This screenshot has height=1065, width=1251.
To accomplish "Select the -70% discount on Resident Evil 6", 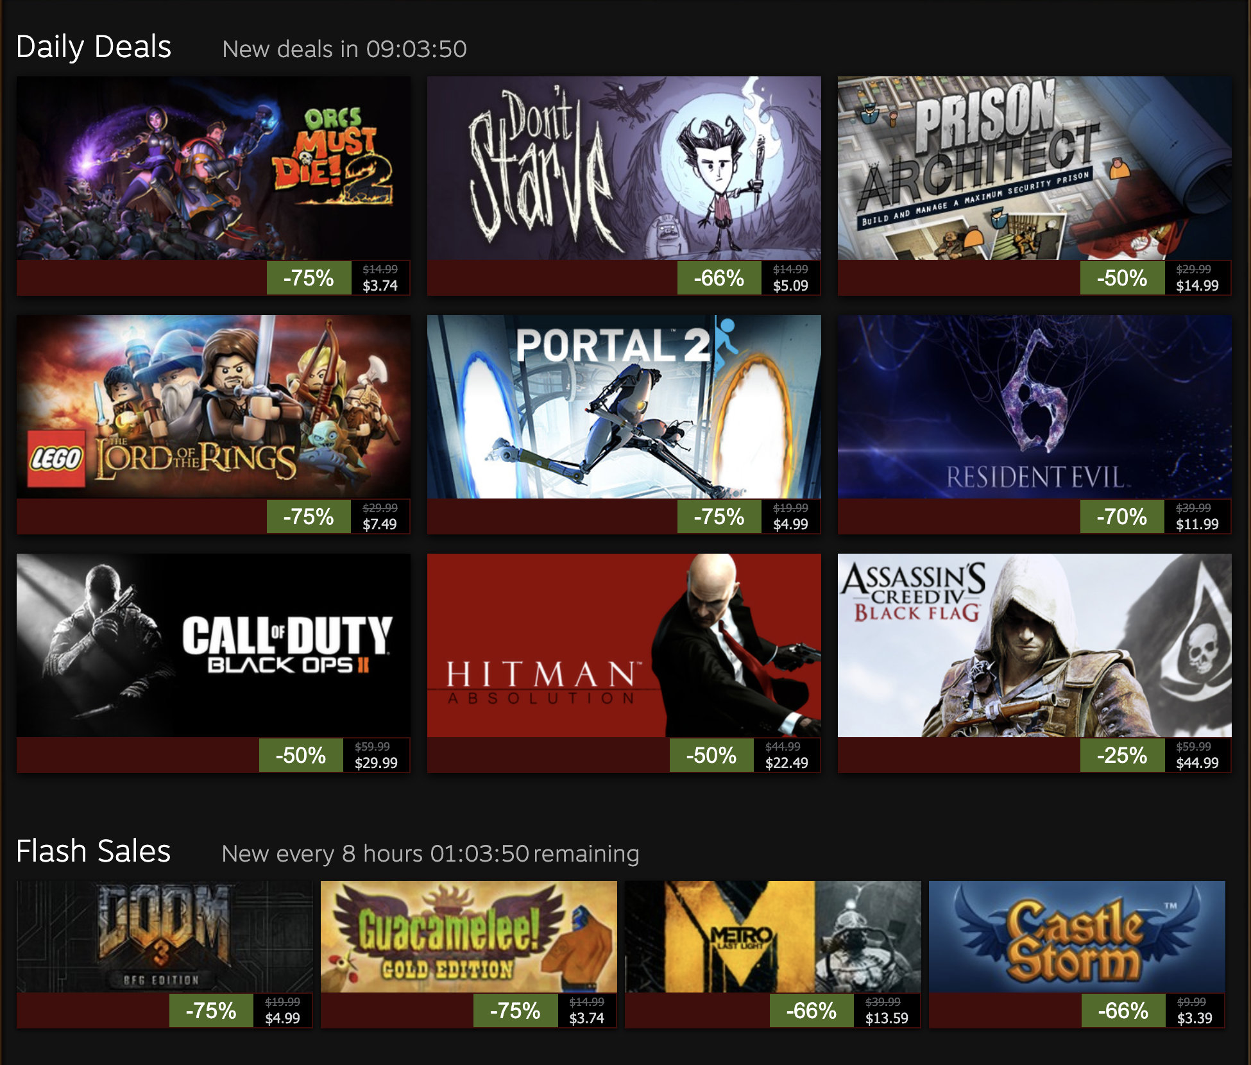I will point(1121,516).
